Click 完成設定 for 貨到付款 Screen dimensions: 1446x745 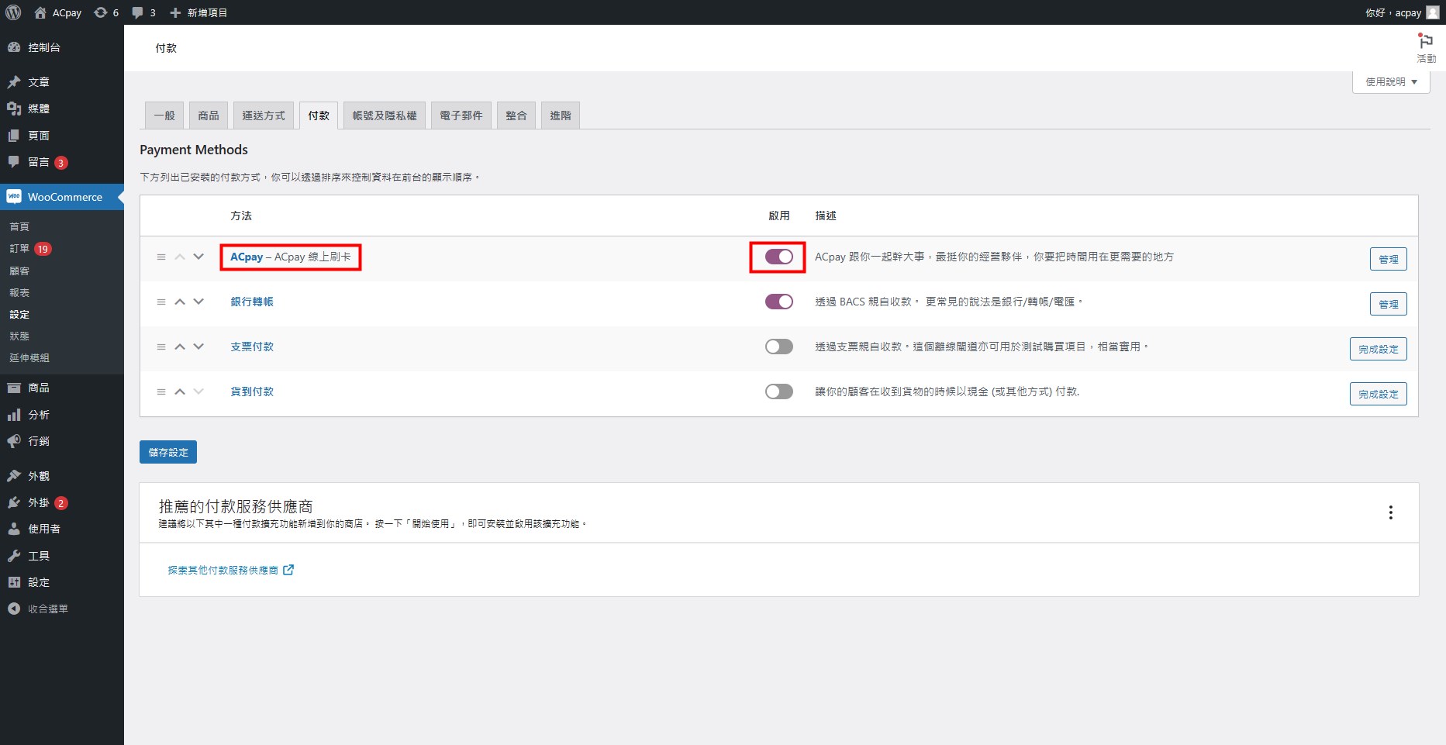coord(1378,394)
